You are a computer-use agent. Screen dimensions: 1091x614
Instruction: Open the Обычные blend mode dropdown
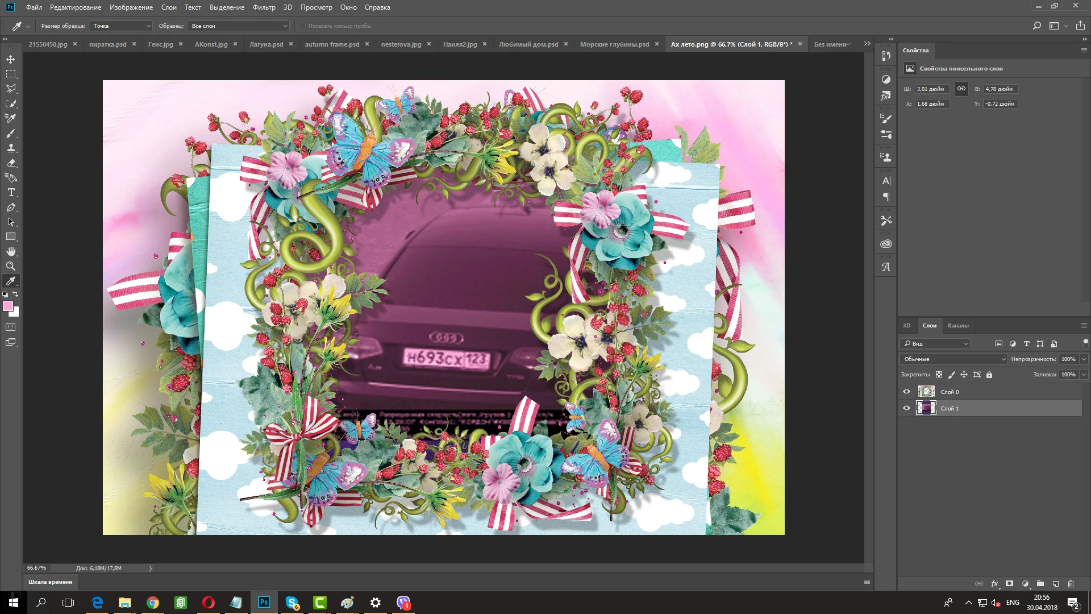click(x=953, y=359)
